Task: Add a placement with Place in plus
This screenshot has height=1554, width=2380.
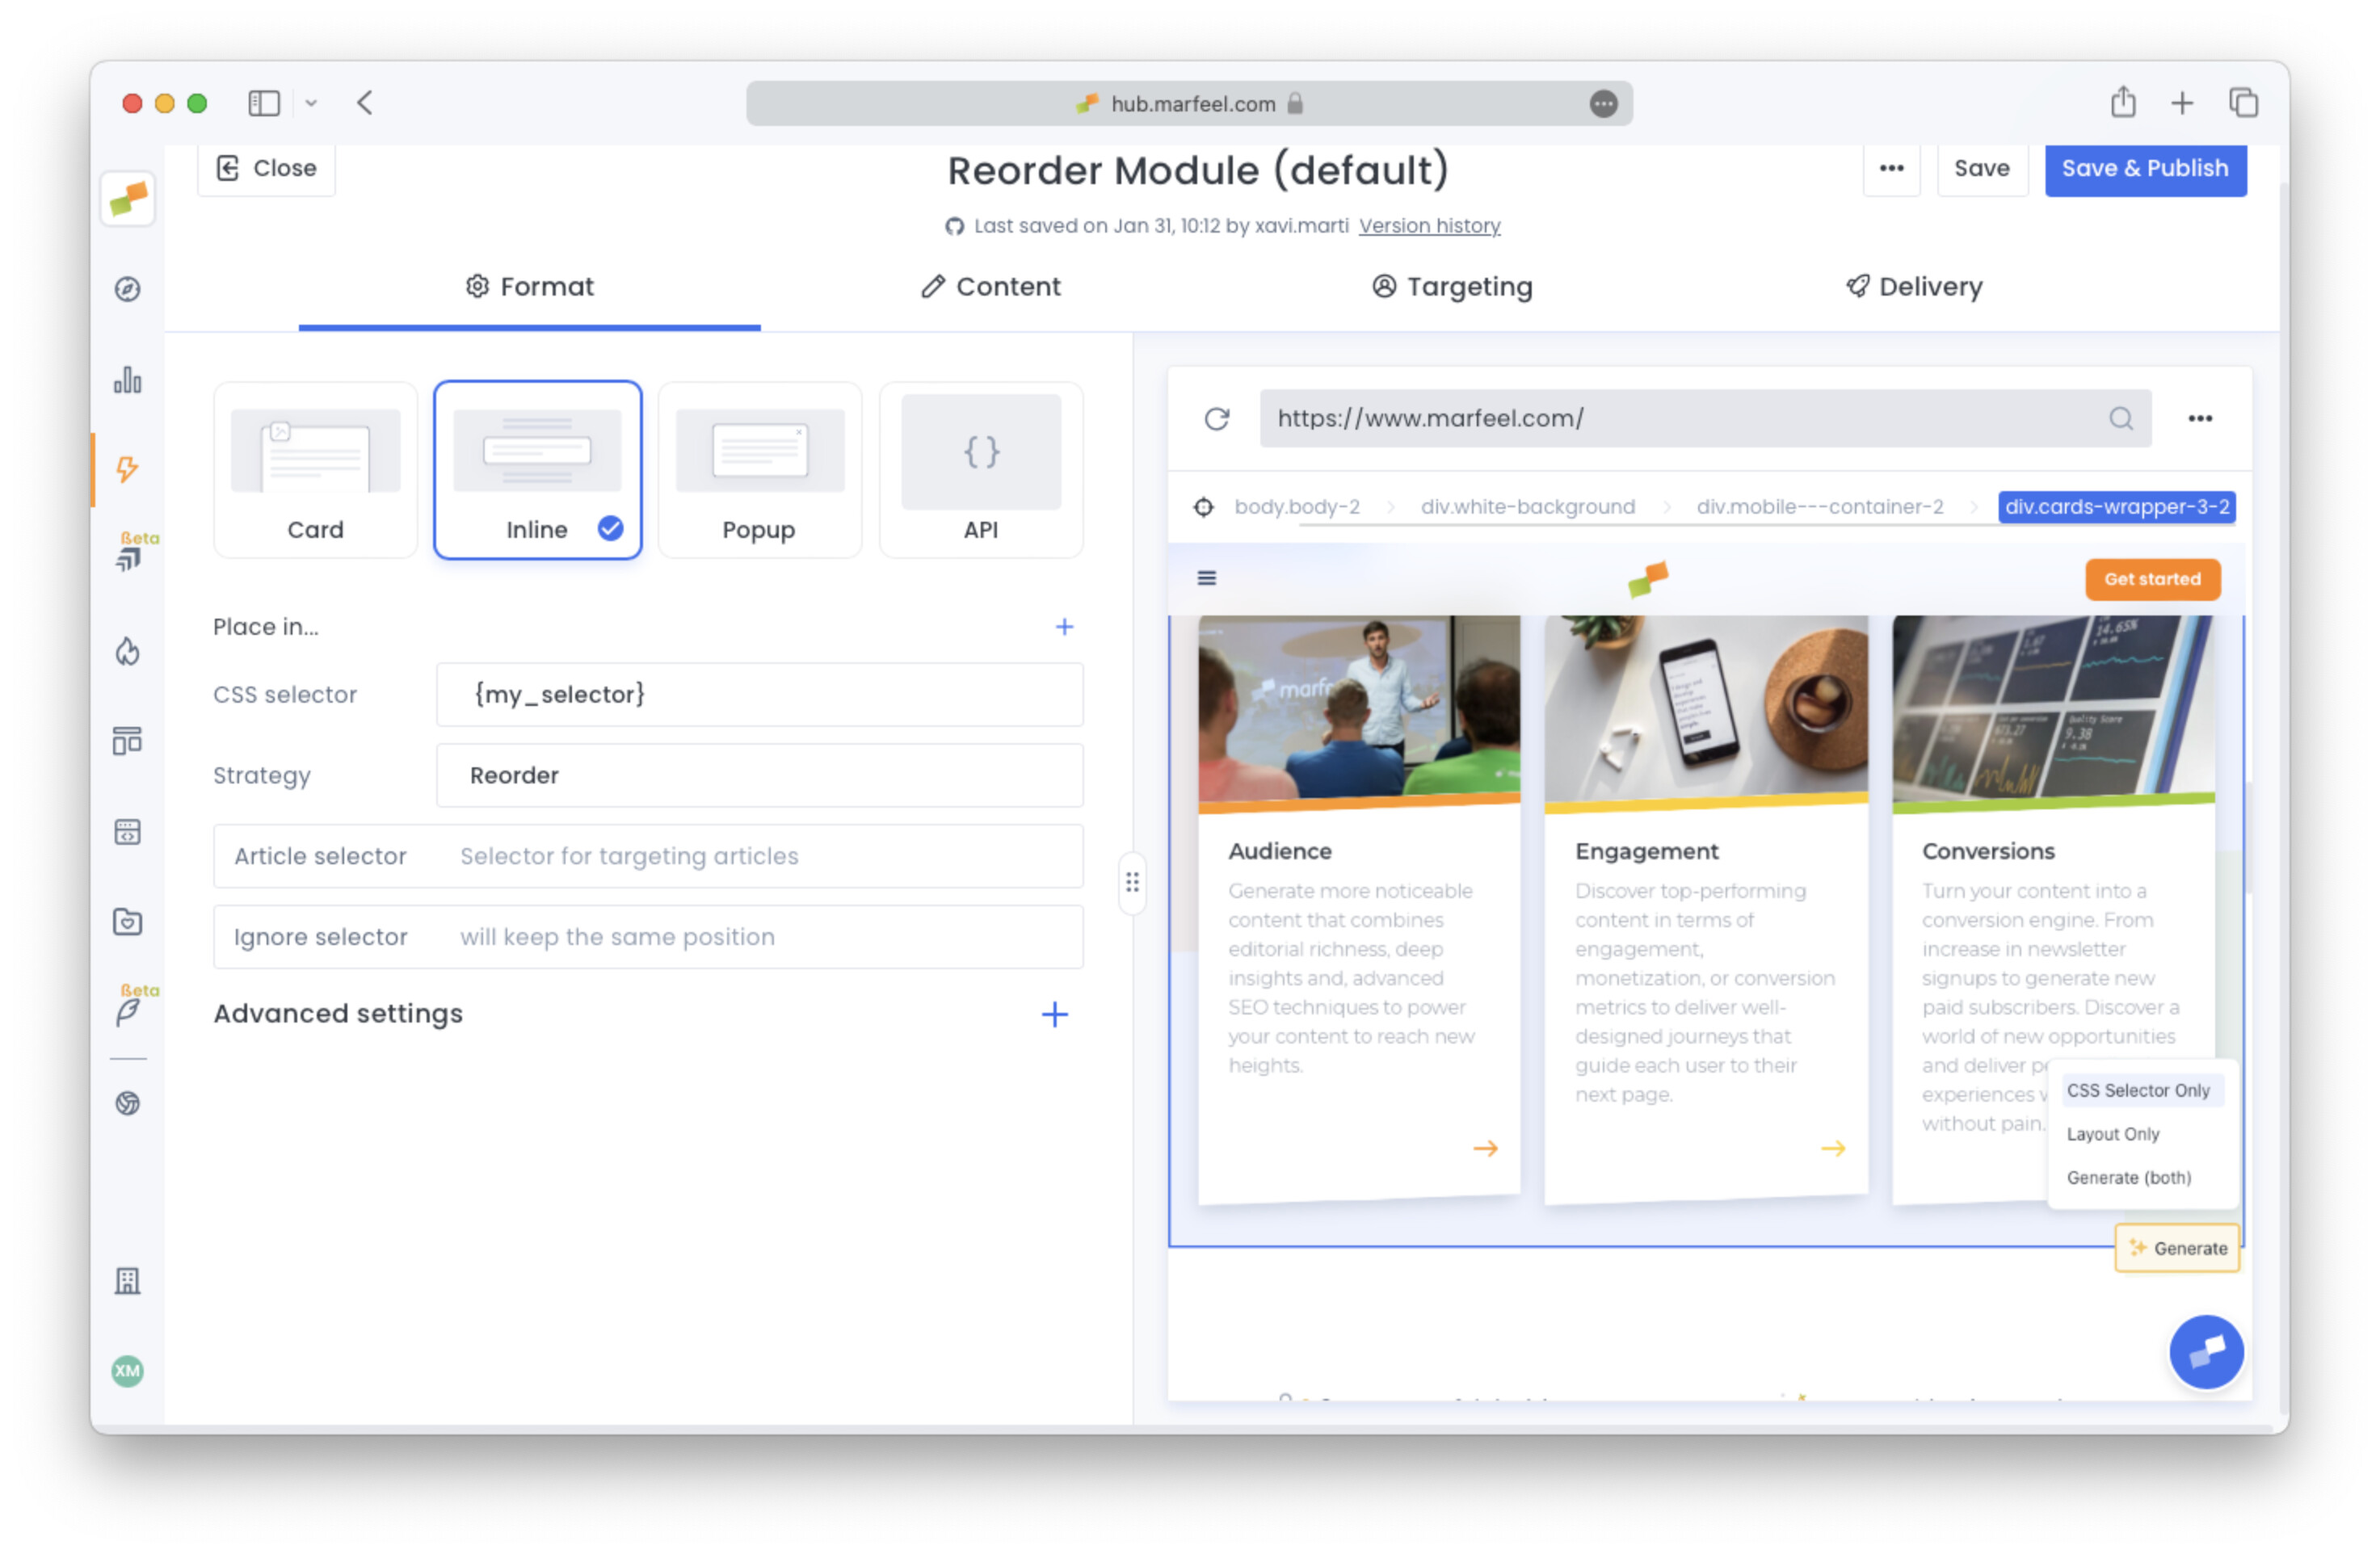Action: pyautogui.click(x=1064, y=627)
